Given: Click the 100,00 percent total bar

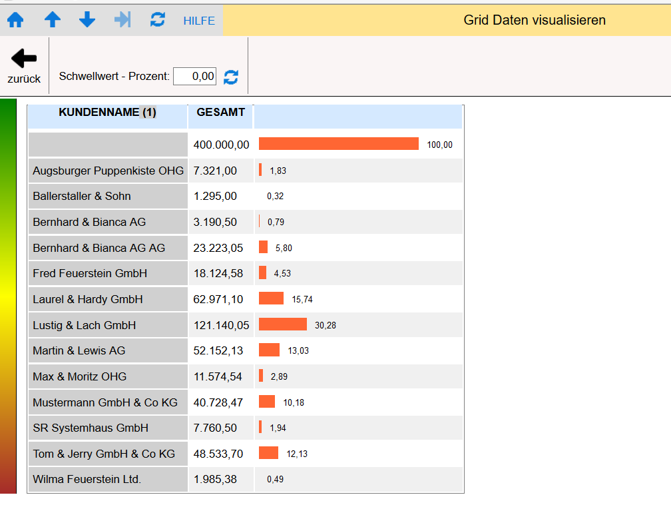Looking at the screenshot, I should click(x=338, y=144).
